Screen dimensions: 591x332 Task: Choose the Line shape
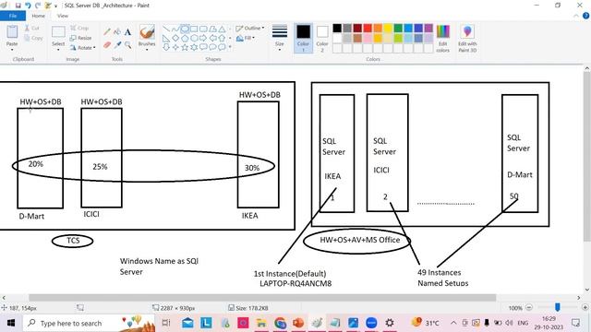coord(166,29)
